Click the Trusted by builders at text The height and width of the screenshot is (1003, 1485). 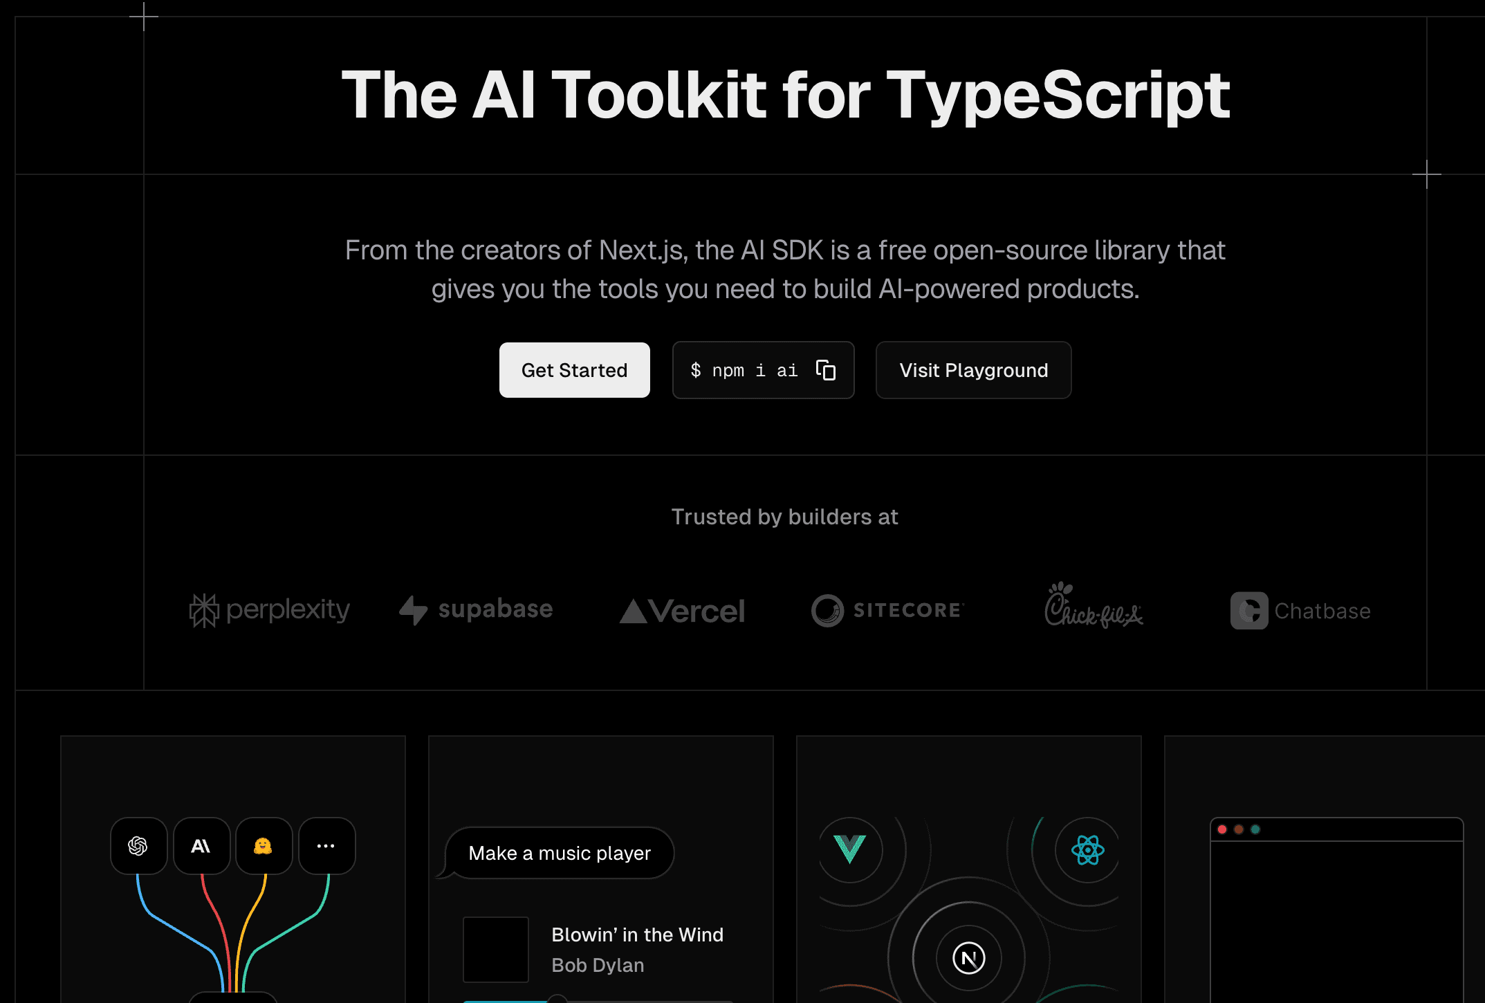pyautogui.click(x=784, y=517)
